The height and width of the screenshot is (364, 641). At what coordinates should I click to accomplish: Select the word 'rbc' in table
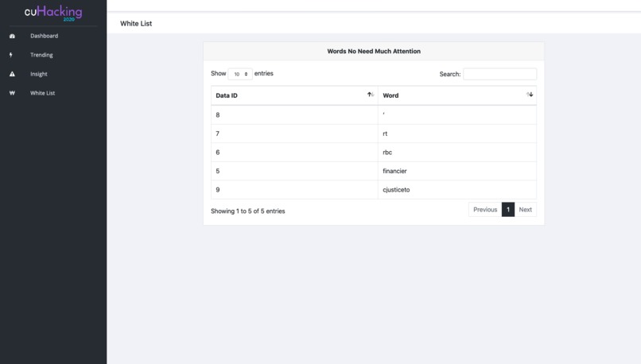point(387,153)
